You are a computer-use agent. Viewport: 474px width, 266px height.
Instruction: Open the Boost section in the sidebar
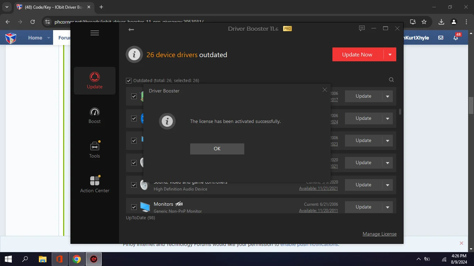tap(95, 115)
